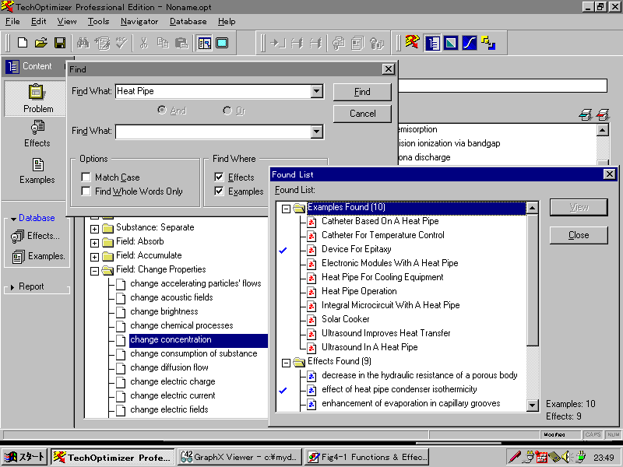Viewport: 623px width, 467px height.
Task: Expand the Report section arrow
Action: point(12,286)
